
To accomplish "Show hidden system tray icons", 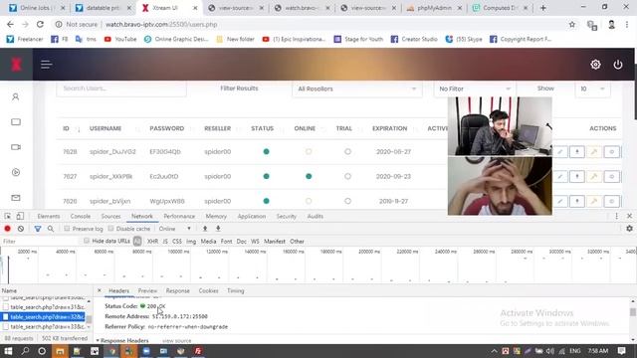I will [494, 351].
